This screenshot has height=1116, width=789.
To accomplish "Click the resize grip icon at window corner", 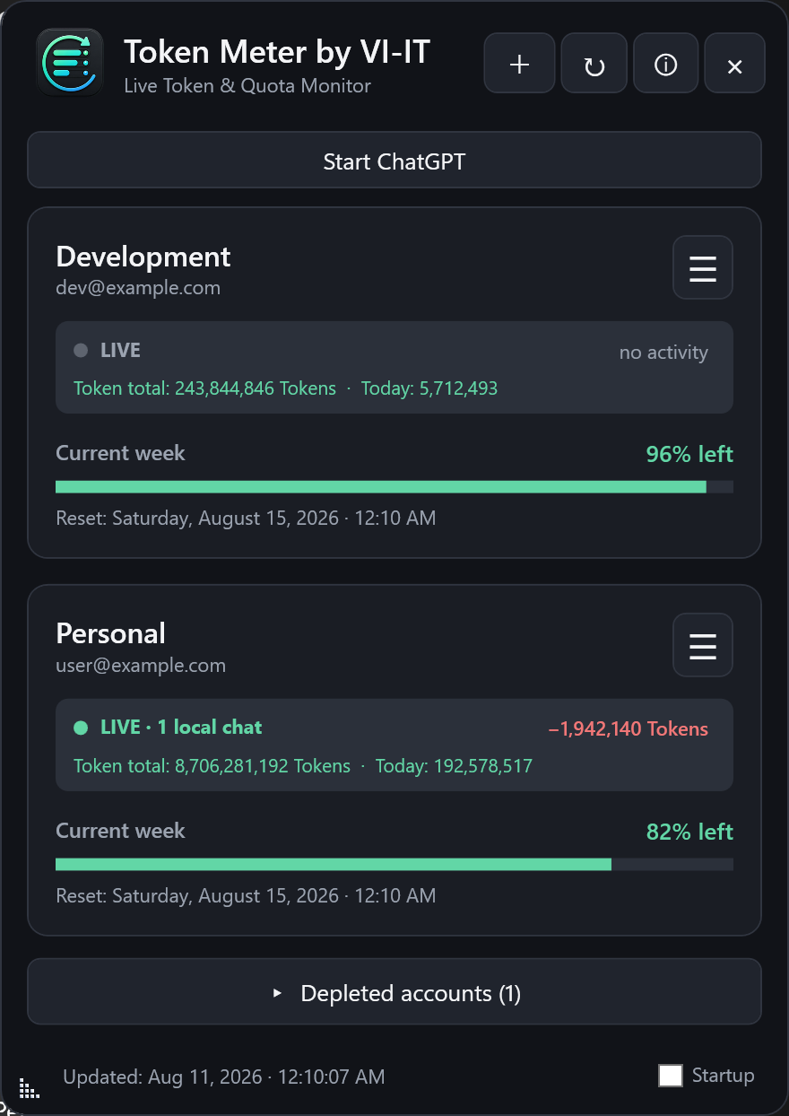I will click(30, 1088).
